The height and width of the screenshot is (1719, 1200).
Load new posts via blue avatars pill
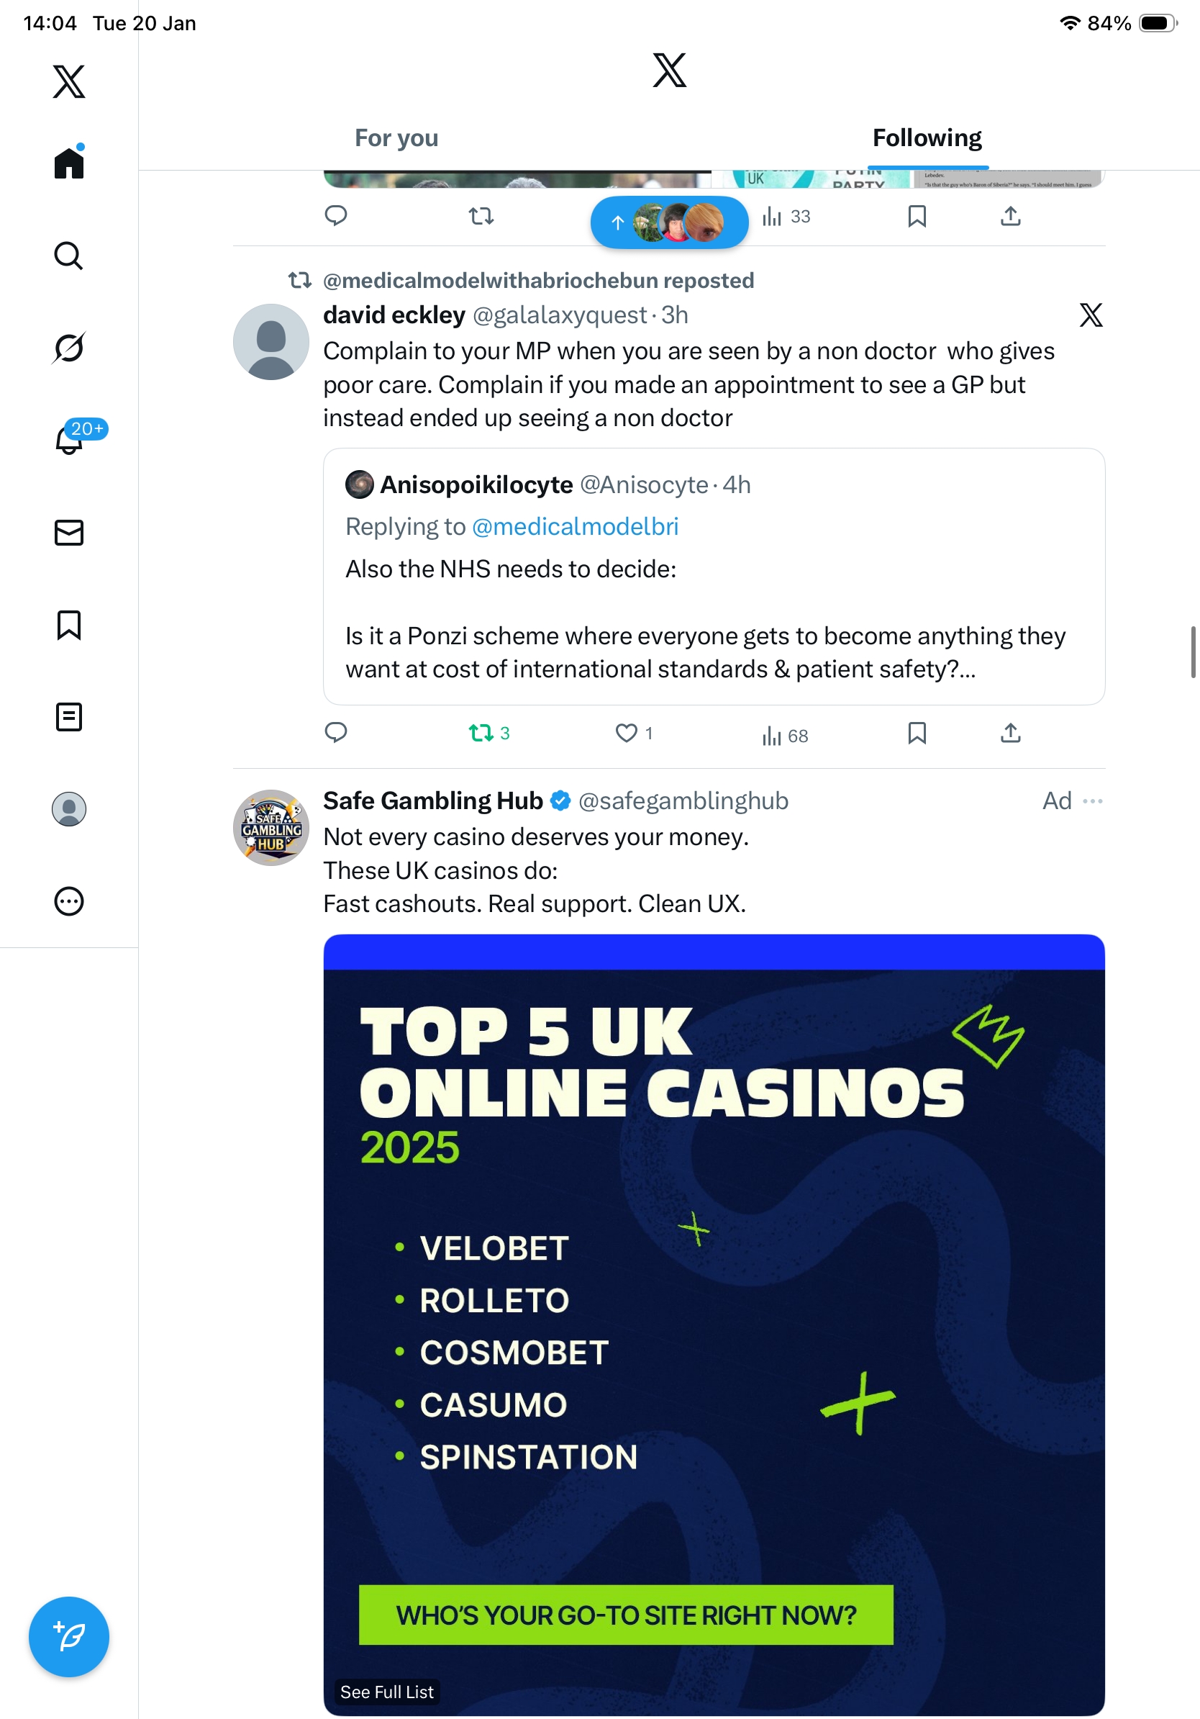pyautogui.click(x=669, y=222)
